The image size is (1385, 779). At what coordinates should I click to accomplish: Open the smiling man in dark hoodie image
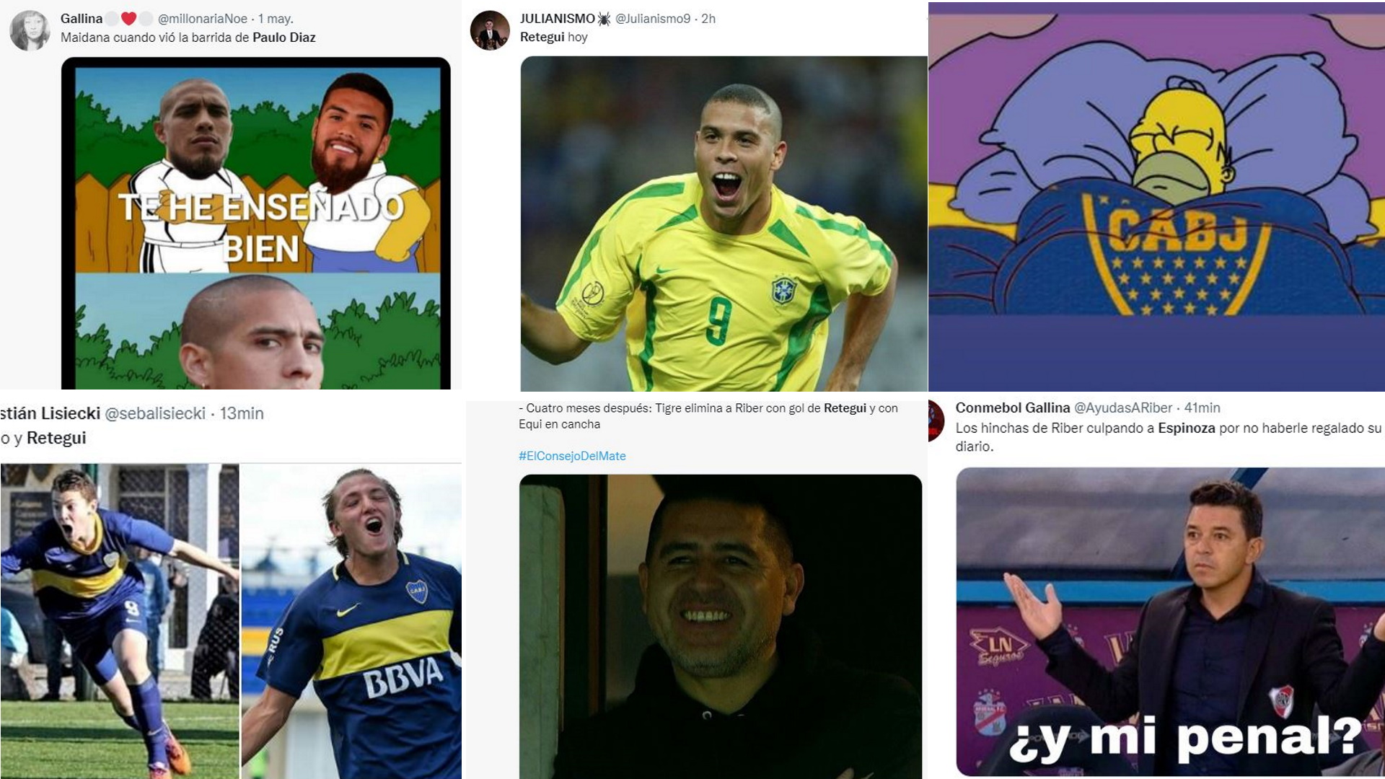[721, 626]
